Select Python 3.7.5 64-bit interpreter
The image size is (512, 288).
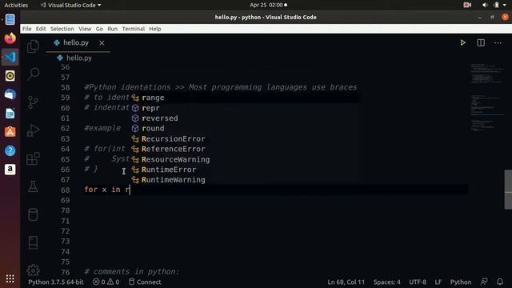(56, 282)
